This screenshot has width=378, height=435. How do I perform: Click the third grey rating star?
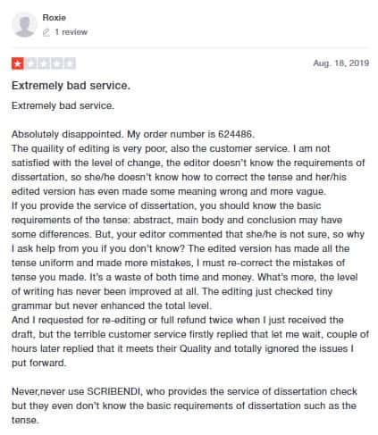coord(44,63)
